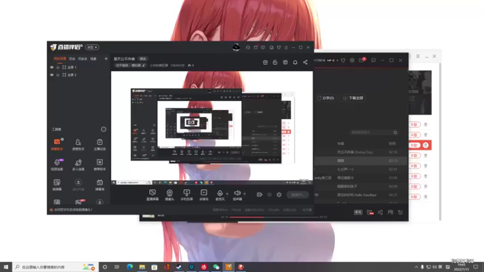The height and width of the screenshot is (272, 484).
Task: Click the 扬声器 speaker icon
Action: pyautogui.click(x=237, y=193)
